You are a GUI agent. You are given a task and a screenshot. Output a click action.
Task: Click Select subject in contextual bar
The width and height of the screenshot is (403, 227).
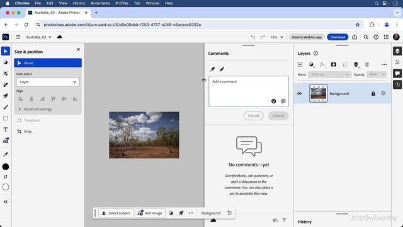tap(116, 213)
